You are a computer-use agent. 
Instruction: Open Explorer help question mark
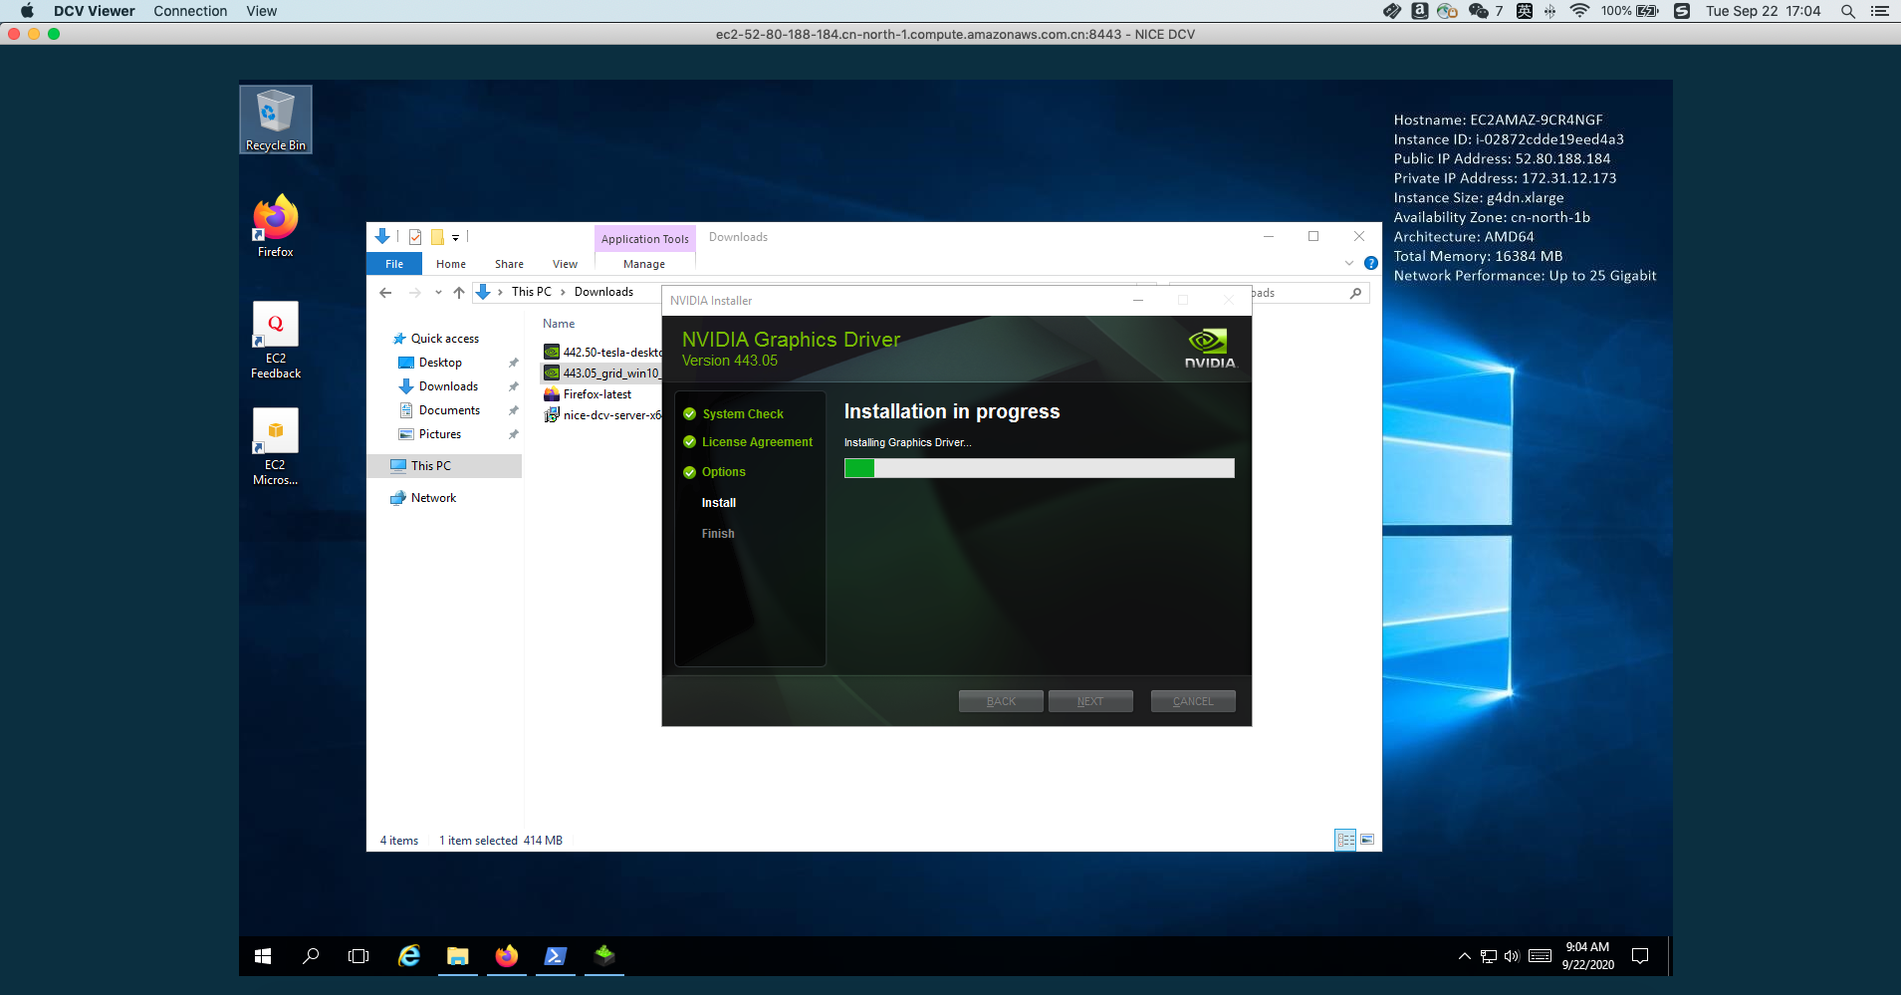click(x=1371, y=264)
